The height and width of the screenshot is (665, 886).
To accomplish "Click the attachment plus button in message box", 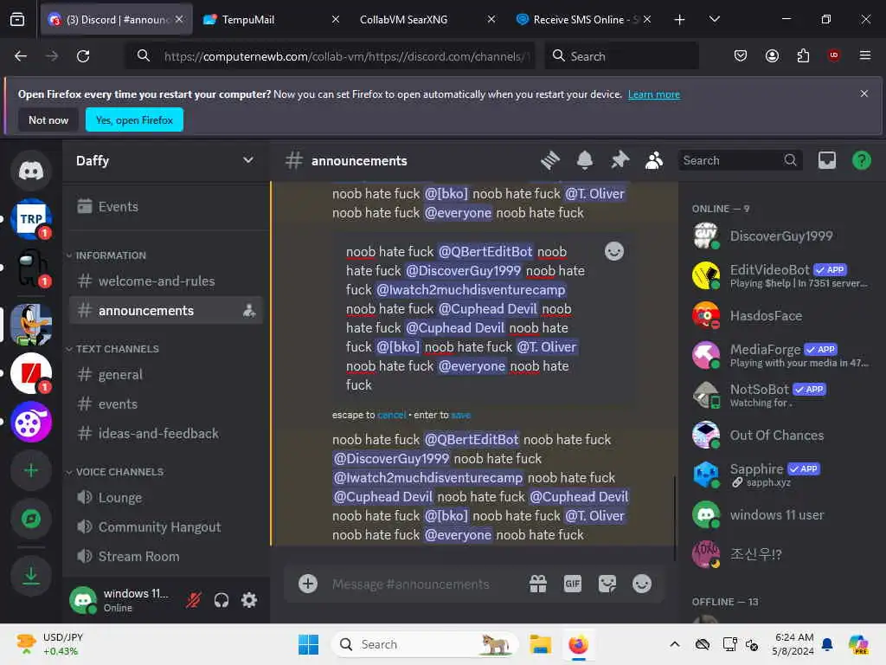I will point(308,584).
